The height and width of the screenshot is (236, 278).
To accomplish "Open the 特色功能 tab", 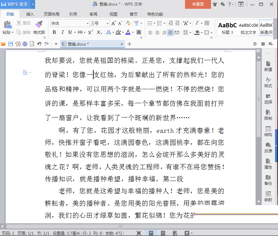I will coord(155,14).
